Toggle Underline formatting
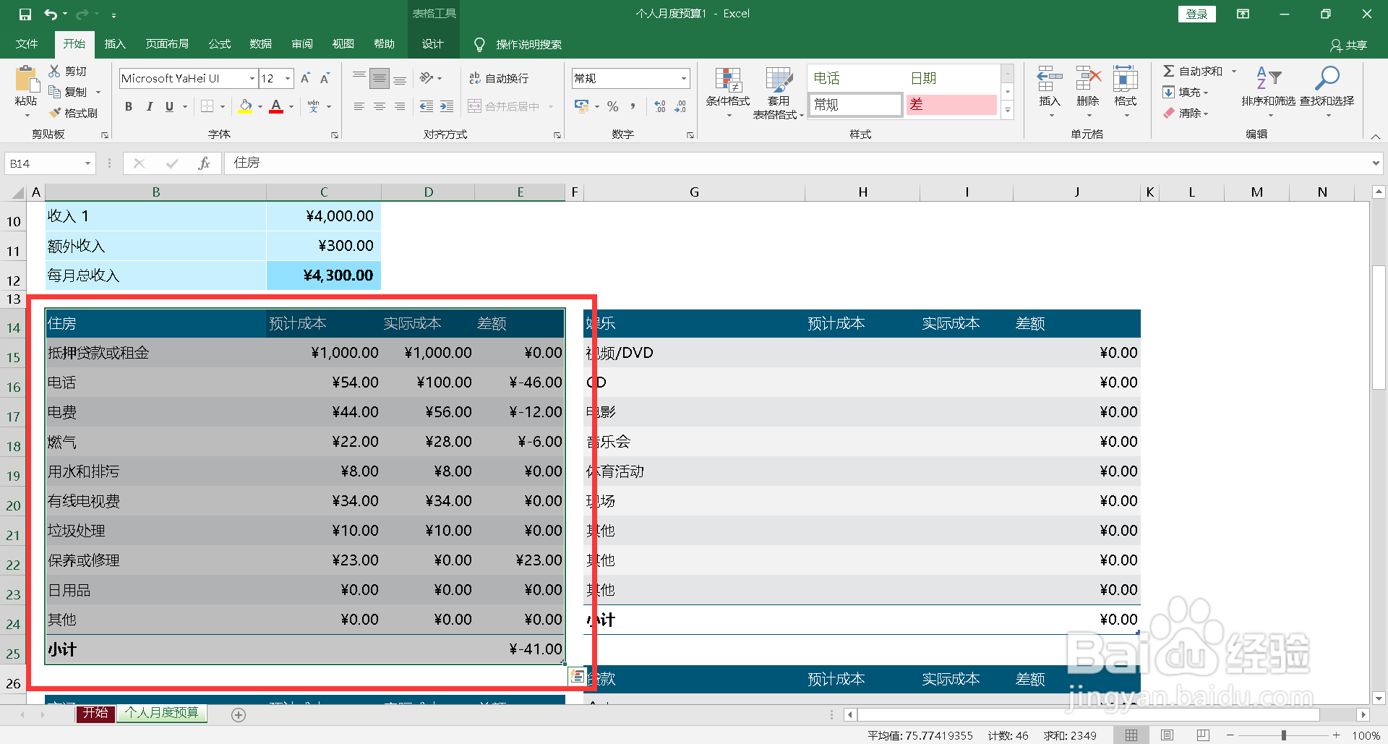The height and width of the screenshot is (744, 1388). pyautogui.click(x=169, y=106)
